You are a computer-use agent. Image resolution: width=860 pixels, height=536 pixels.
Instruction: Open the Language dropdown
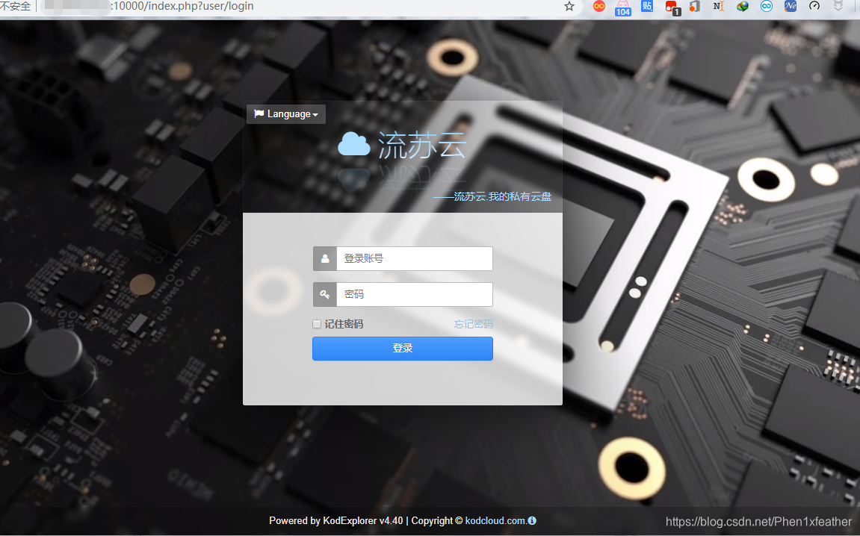tap(285, 114)
